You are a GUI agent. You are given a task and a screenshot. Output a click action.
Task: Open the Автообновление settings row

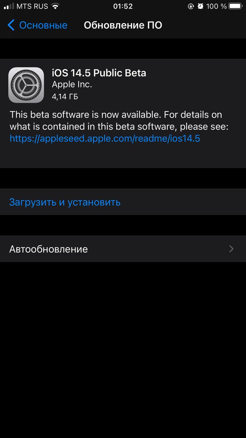[123, 249]
